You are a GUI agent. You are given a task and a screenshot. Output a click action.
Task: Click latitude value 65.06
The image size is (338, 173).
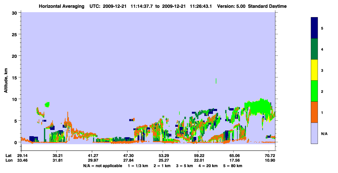(x=233, y=156)
